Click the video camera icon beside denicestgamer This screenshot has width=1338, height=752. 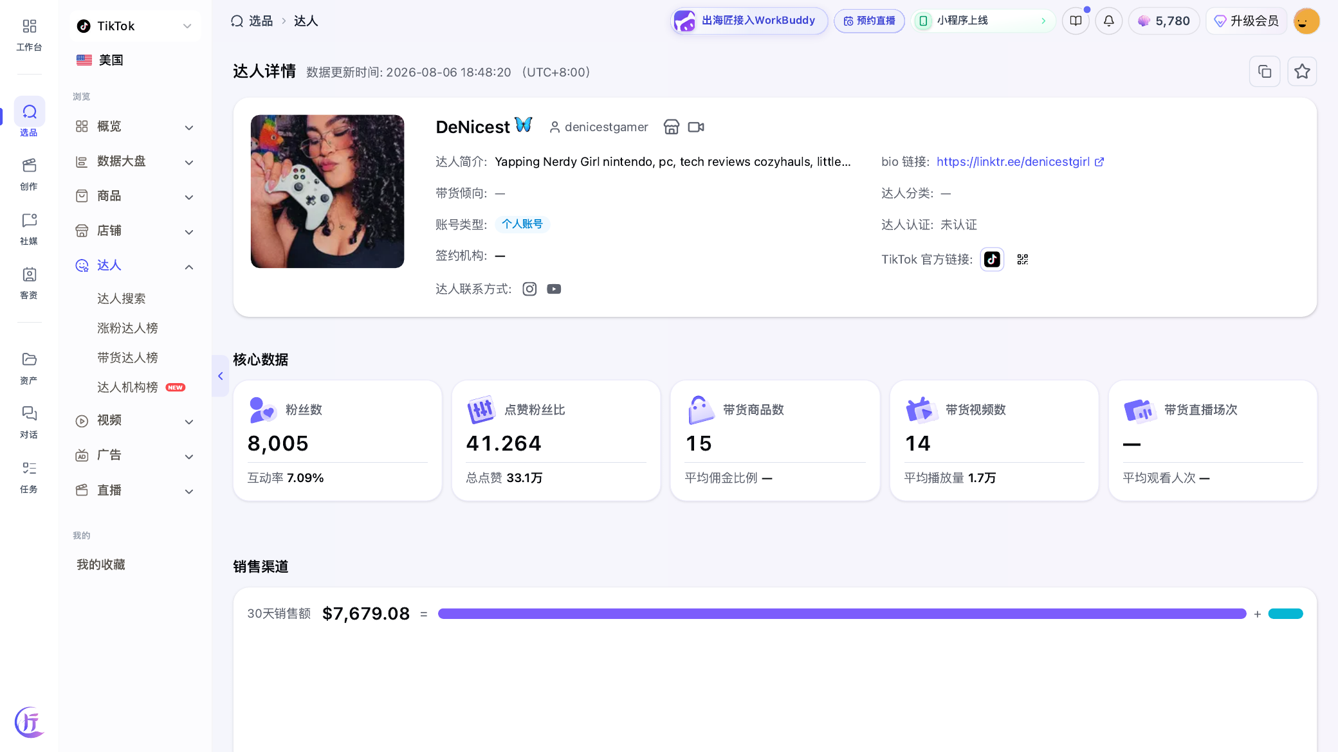tap(696, 127)
